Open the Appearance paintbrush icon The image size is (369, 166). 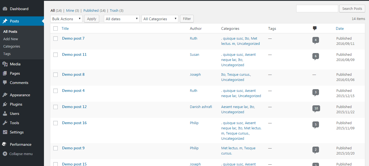click(5, 95)
